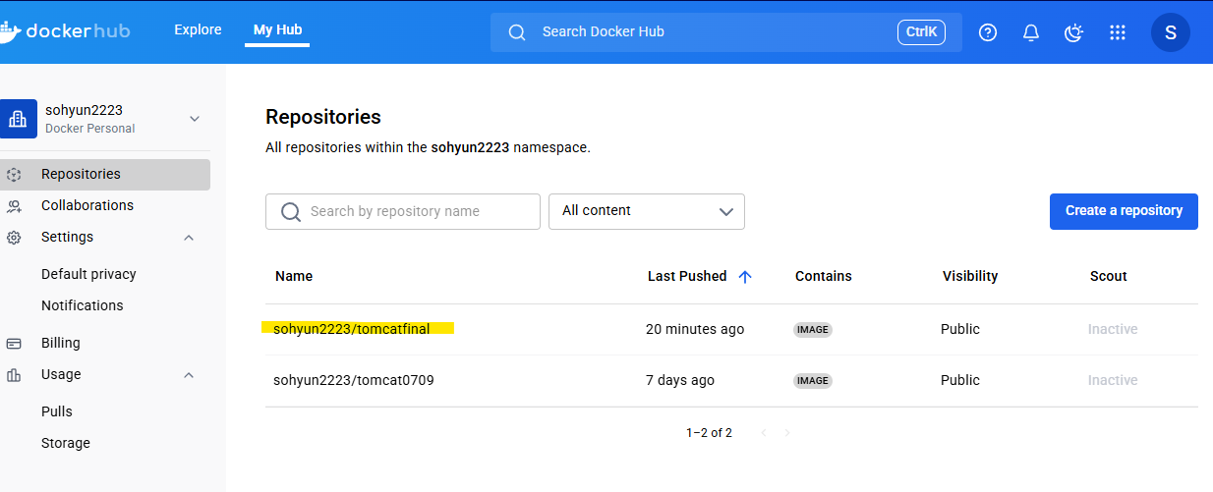Viewport: 1213px width, 492px height.
Task: Sort by Last Pushed arrow icon
Action: (x=745, y=277)
